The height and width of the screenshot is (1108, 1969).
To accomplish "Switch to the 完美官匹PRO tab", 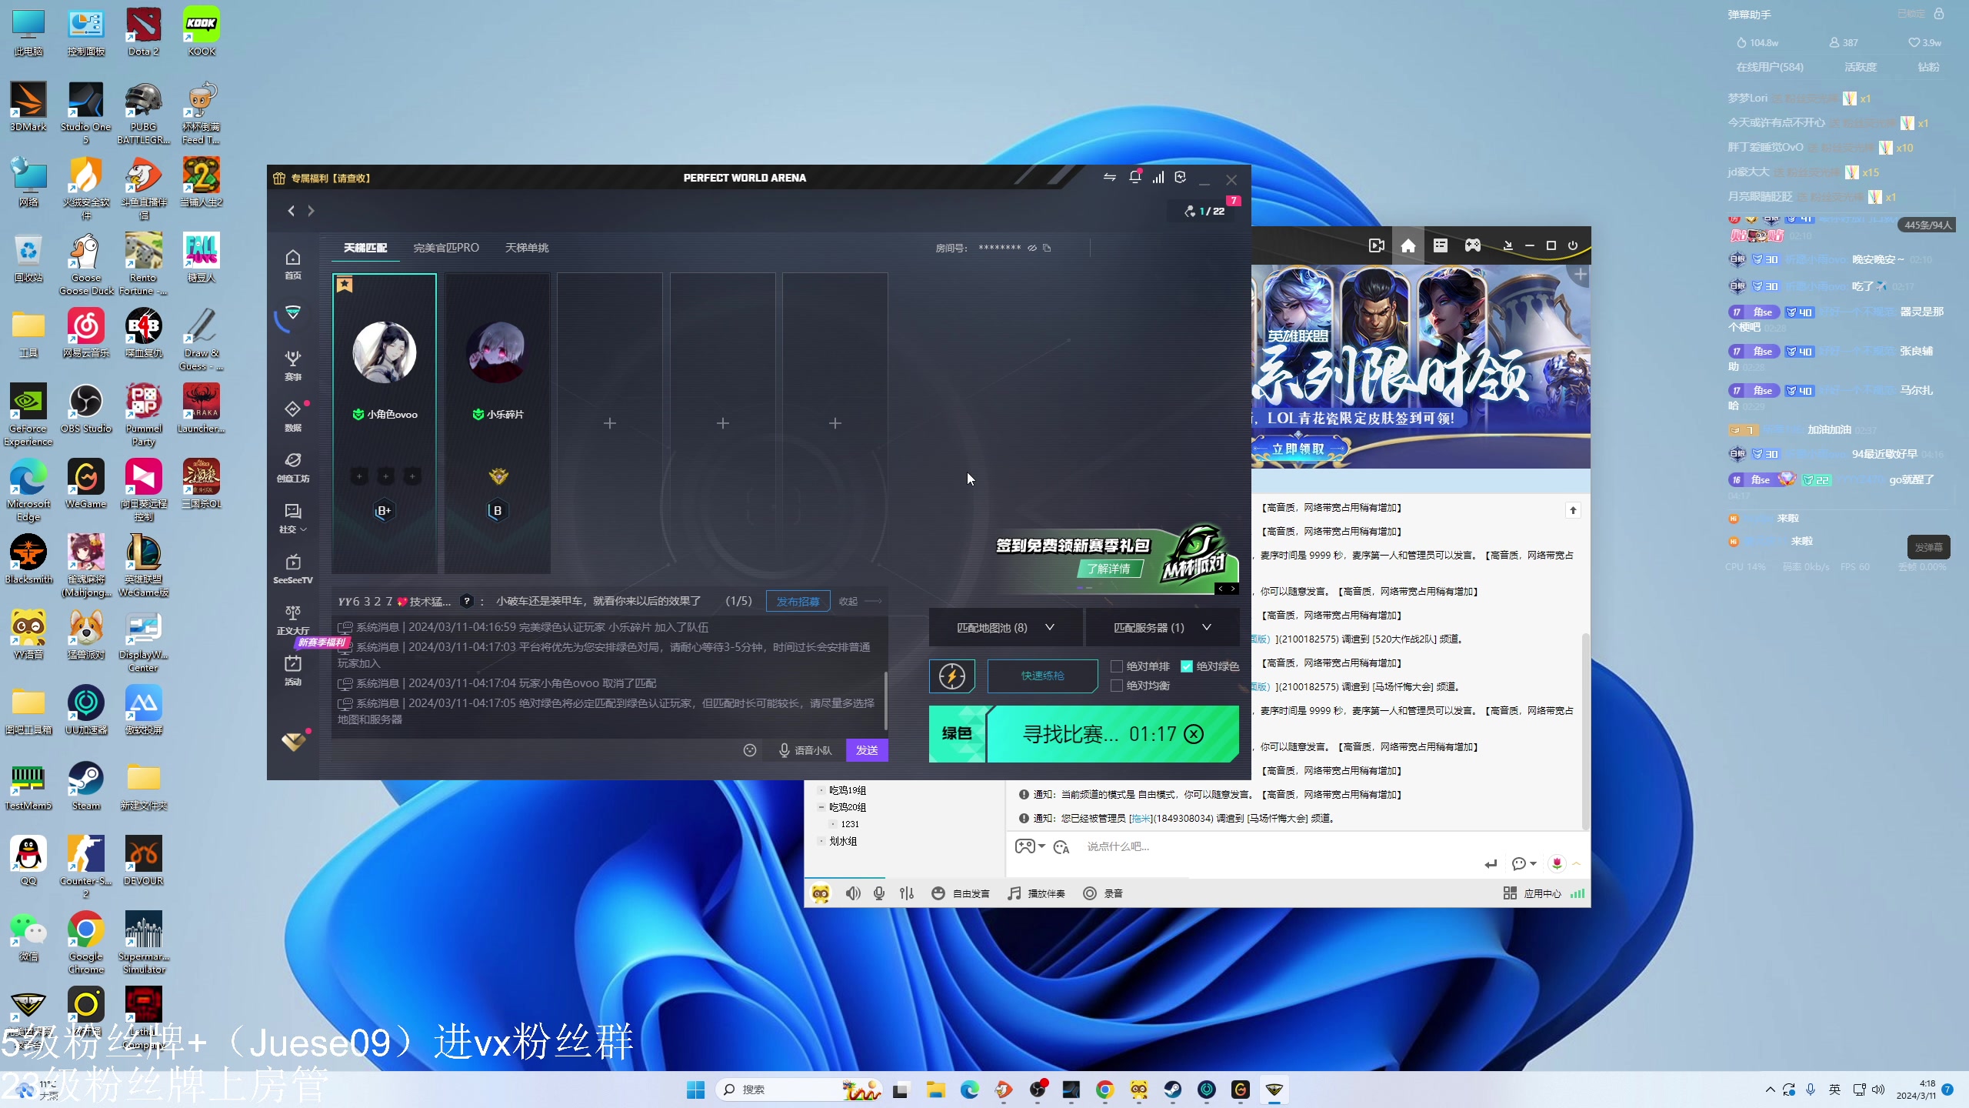I will [446, 248].
